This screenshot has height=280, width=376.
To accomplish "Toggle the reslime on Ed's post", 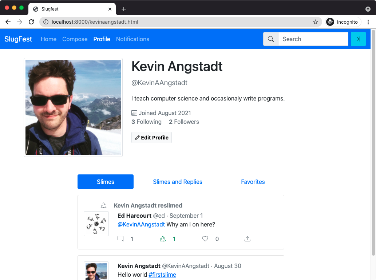I will click(x=163, y=238).
